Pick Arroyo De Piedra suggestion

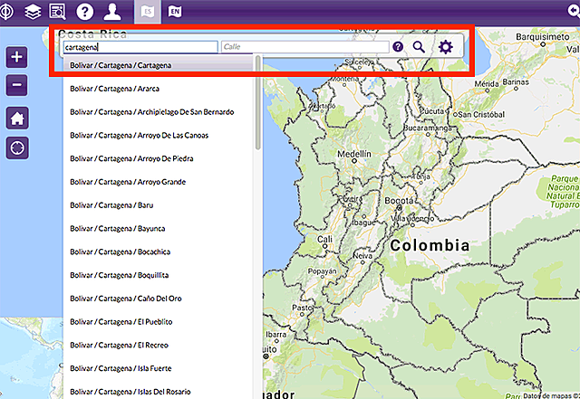point(159,158)
